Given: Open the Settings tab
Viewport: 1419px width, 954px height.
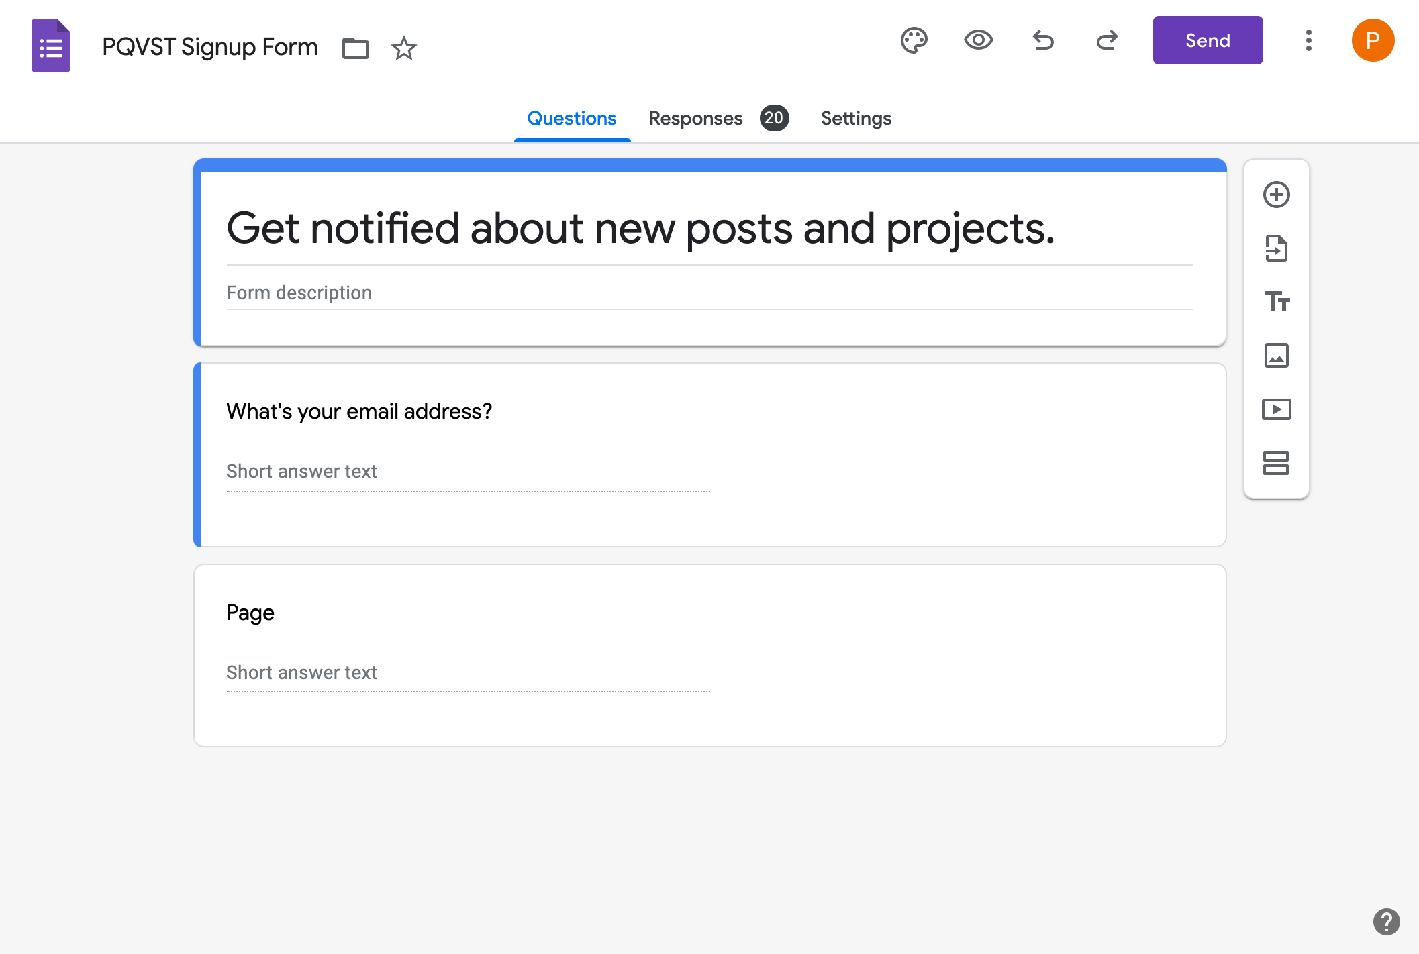Looking at the screenshot, I should (856, 118).
